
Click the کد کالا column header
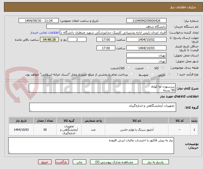point(179,121)
